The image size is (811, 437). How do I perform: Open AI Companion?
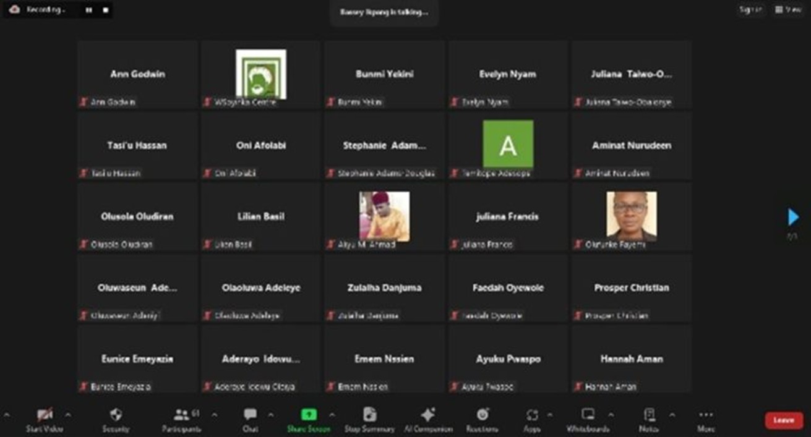click(x=427, y=415)
